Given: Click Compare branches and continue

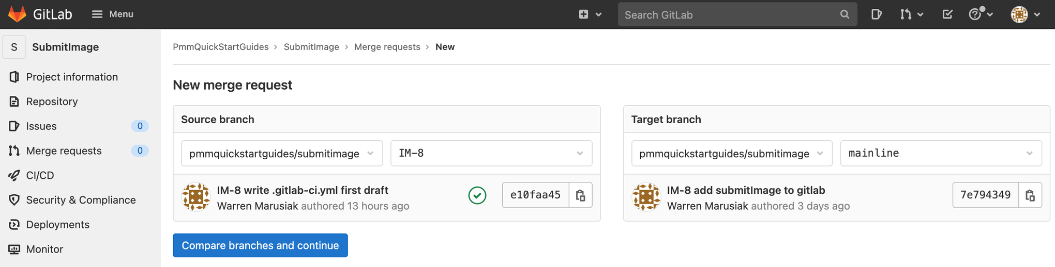Looking at the screenshot, I should click(x=260, y=245).
